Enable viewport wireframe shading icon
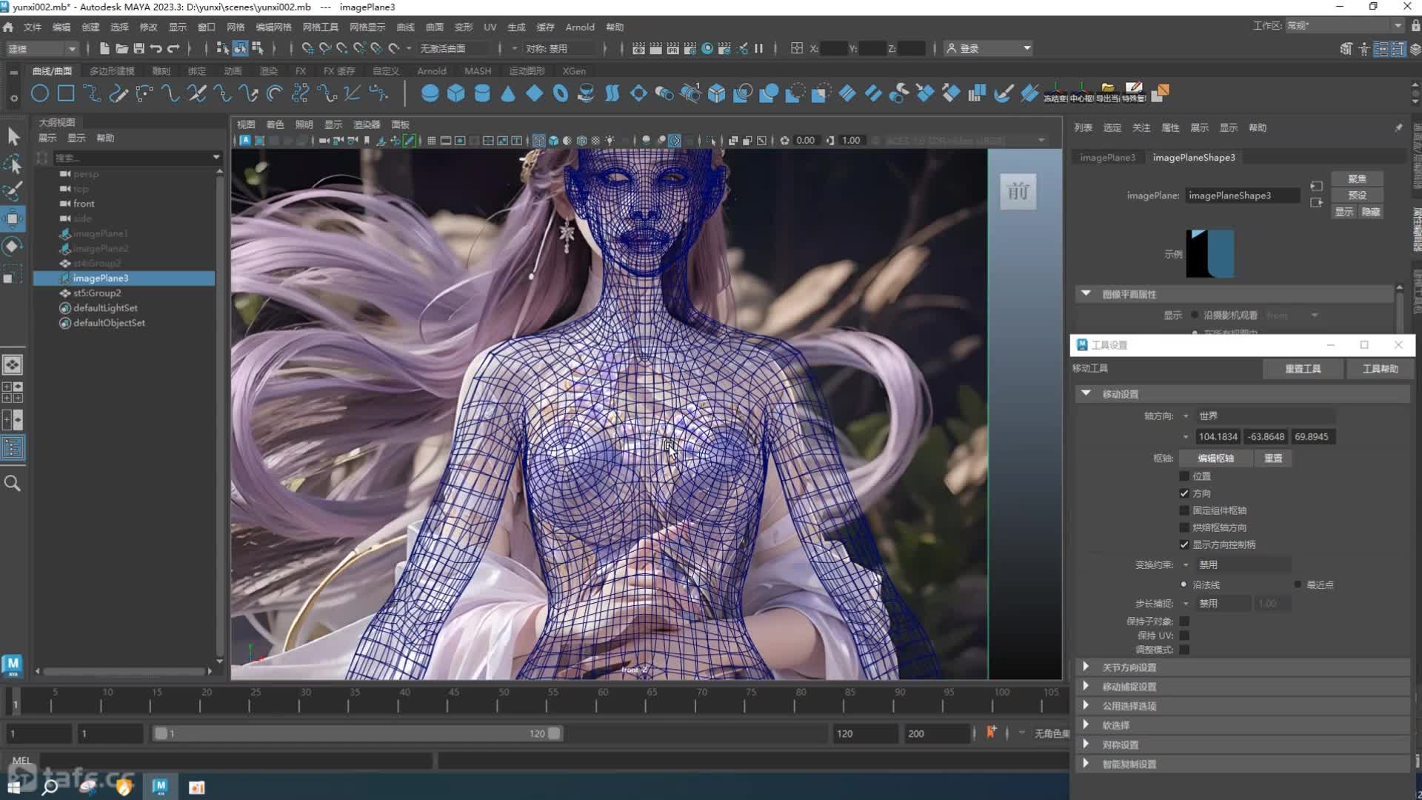This screenshot has width=1422, height=800. (x=538, y=140)
